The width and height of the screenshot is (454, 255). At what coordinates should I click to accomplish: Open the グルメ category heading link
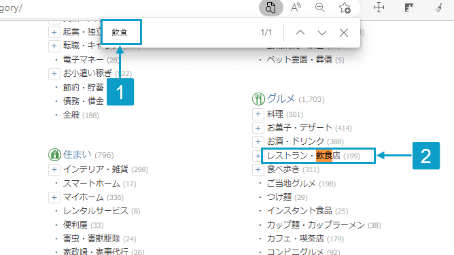pyautogui.click(x=281, y=99)
